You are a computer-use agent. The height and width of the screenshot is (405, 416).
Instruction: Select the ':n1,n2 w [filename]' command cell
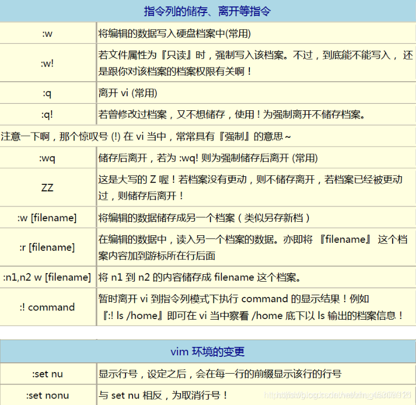point(48,277)
